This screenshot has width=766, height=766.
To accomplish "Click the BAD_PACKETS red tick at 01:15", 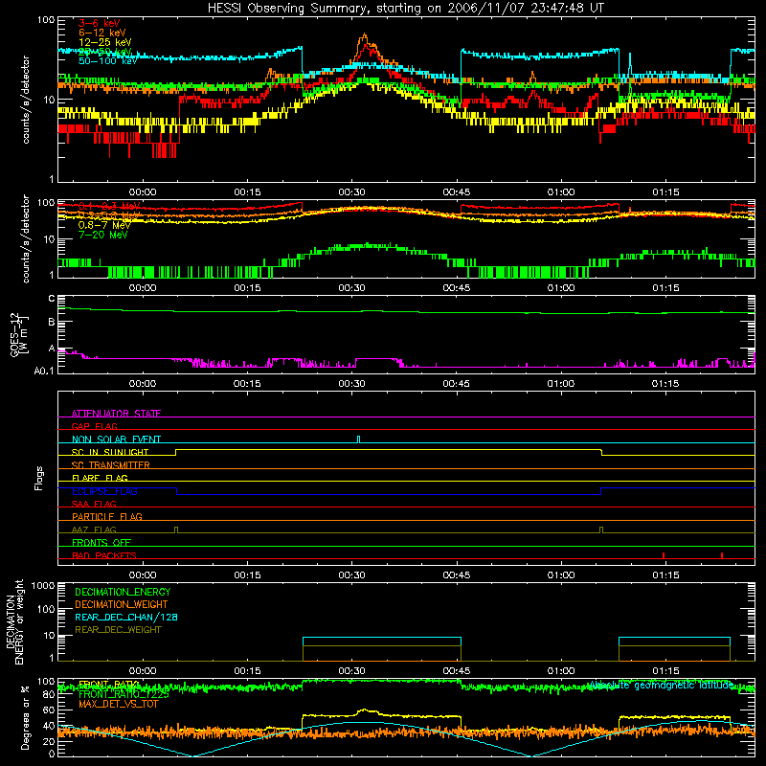I will (664, 555).
